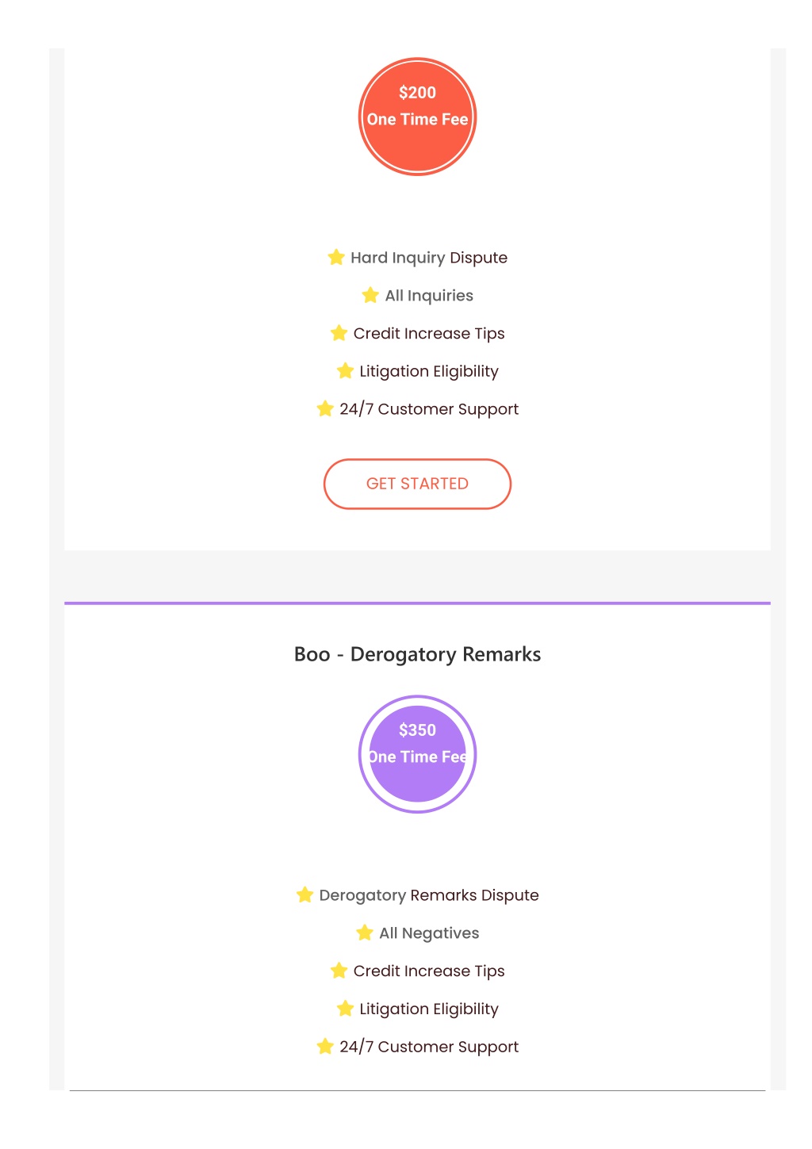The height and width of the screenshot is (1149, 812).
Task: Click star icon beside Derogatory Remarks Dispute
Action: click(304, 894)
